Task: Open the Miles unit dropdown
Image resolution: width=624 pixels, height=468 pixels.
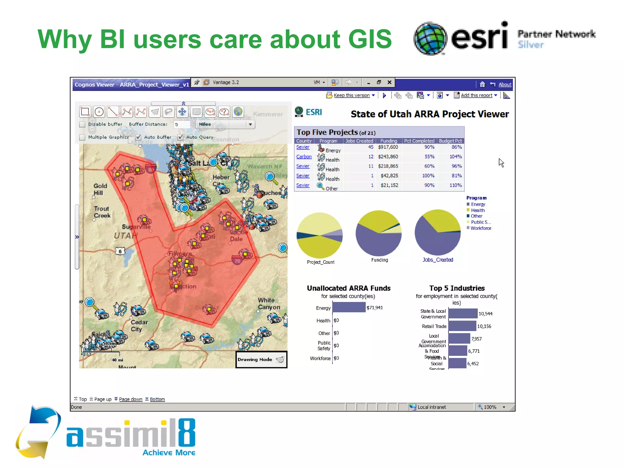Action: [x=250, y=124]
